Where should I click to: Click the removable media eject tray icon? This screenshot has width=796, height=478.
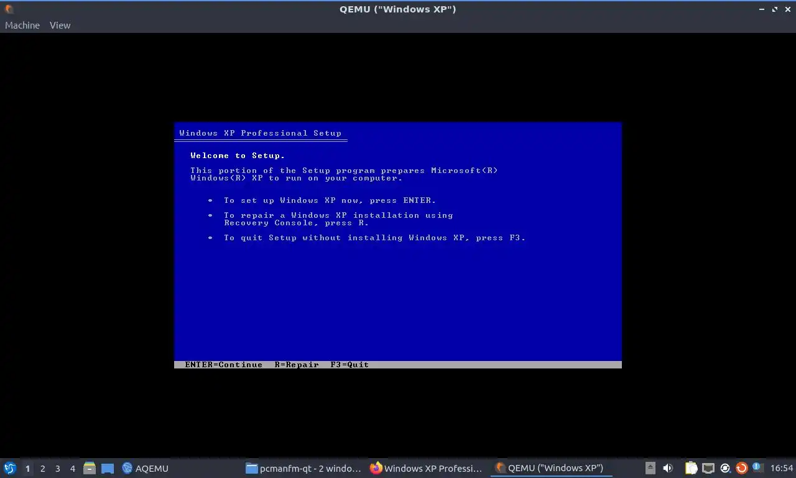tap(650, 468)
